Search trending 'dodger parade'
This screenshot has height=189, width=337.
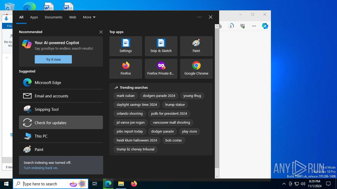click(162, 132)
